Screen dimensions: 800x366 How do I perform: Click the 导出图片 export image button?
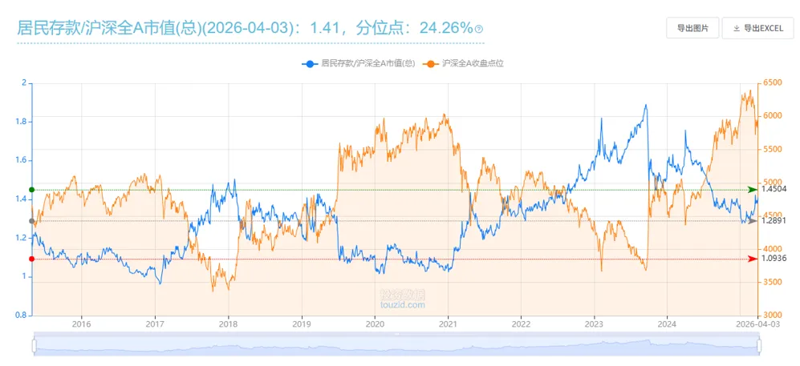click(692, 28)
